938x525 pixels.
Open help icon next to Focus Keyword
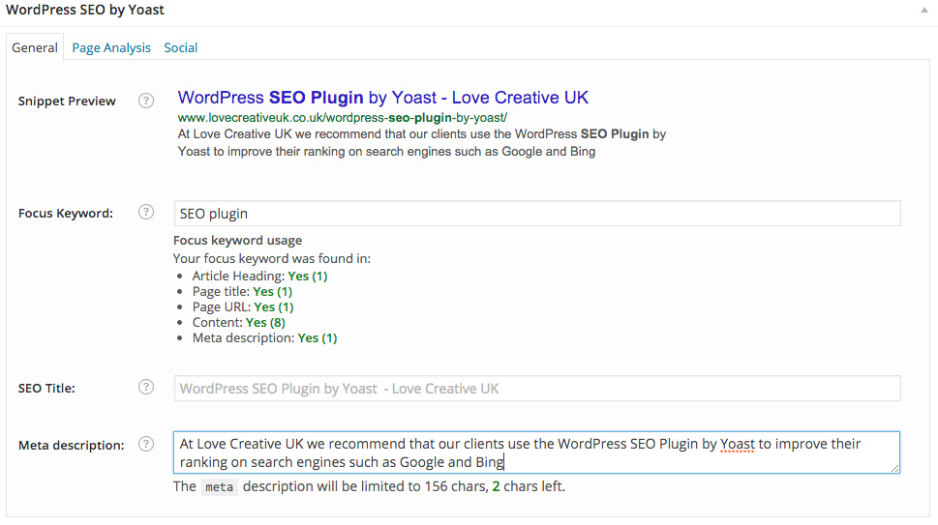click(146, 212)
